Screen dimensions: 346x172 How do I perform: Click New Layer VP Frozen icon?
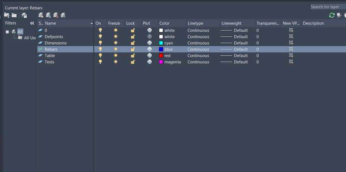(x=48, y=15)
